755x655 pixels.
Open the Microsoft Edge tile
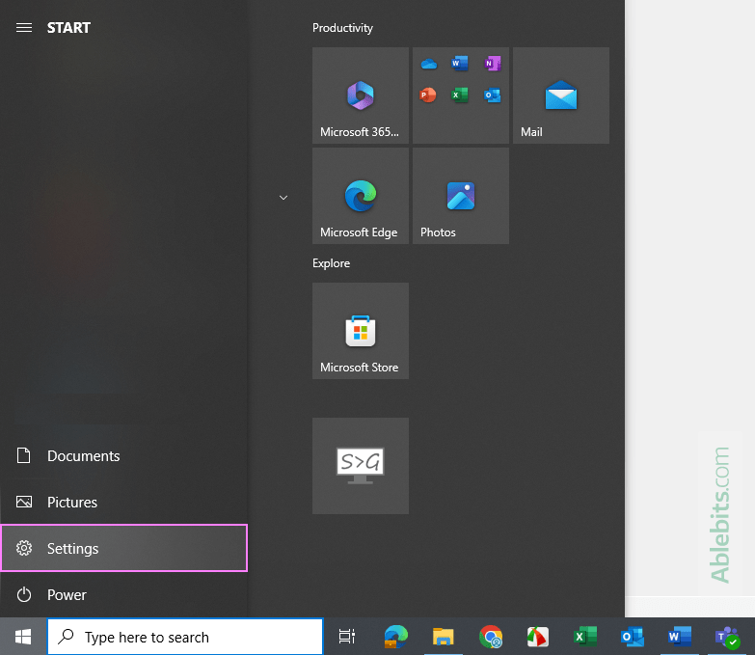(361, 196)
